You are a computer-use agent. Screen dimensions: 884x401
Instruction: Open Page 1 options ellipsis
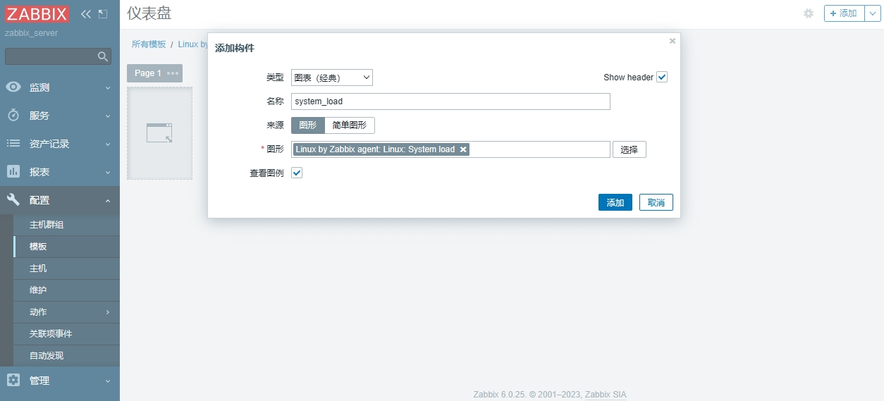click(173, 73)
